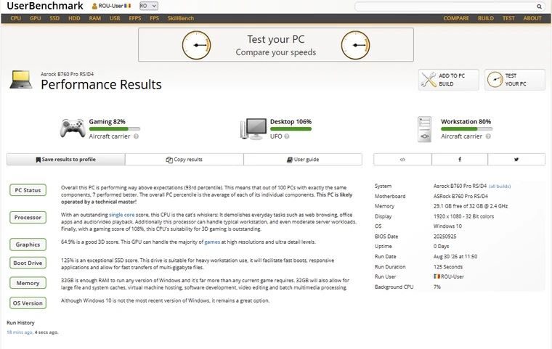Click the workstation tower icon
This screenshot has height=349, width=552.
(x=425, y=129)
